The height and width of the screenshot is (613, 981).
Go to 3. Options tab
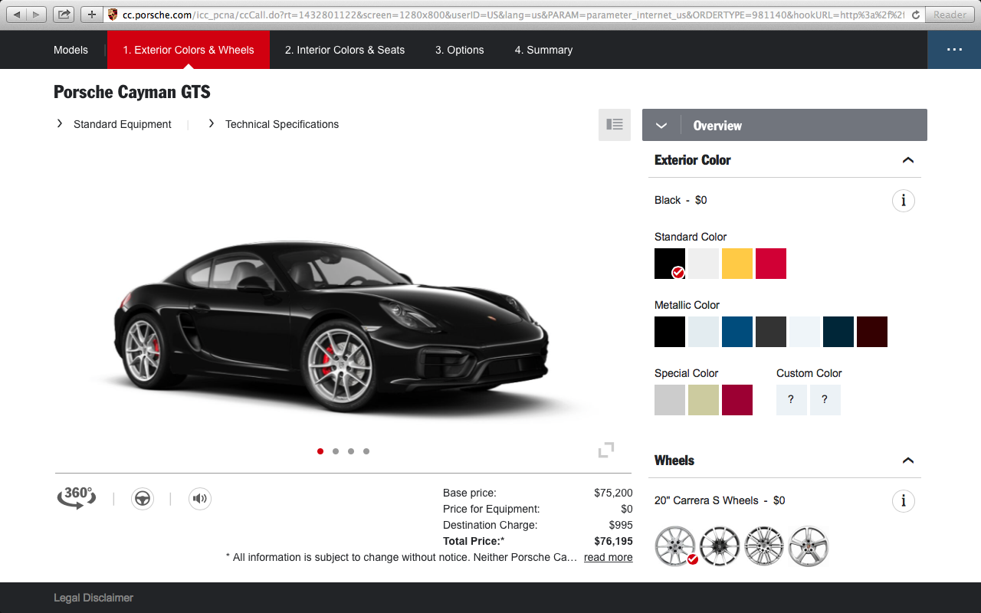460,50
